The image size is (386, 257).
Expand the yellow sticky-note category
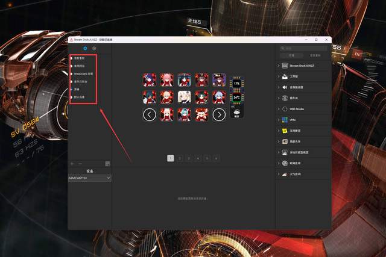279,131
